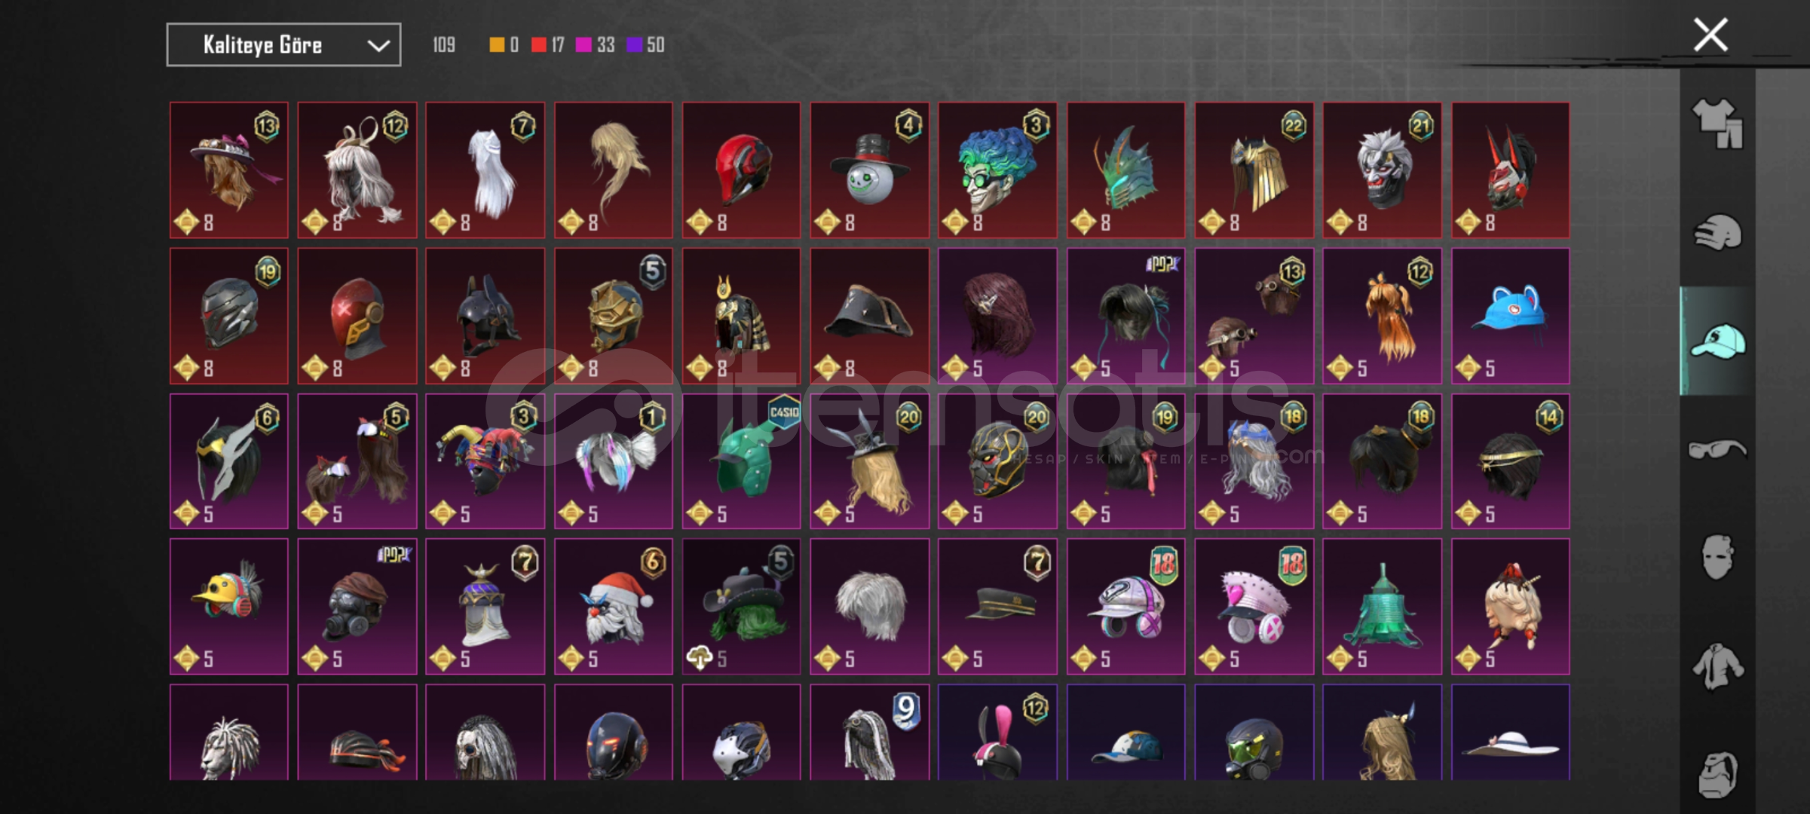Open the glasses category icon
Viewport: 1810px width, 814px height.
(1717, 450)
